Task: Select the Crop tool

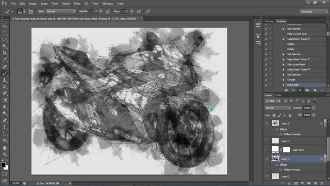Action: click(5, 53)
